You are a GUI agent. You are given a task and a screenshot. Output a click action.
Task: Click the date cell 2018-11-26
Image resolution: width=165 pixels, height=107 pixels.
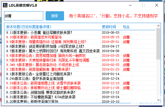tap(110, 88)
